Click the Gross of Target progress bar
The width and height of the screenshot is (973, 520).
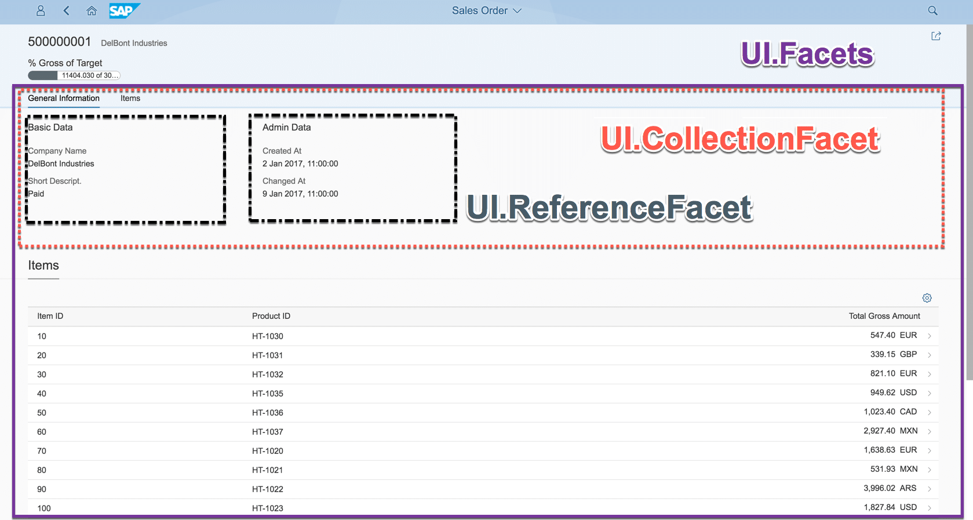pos(74,75)
